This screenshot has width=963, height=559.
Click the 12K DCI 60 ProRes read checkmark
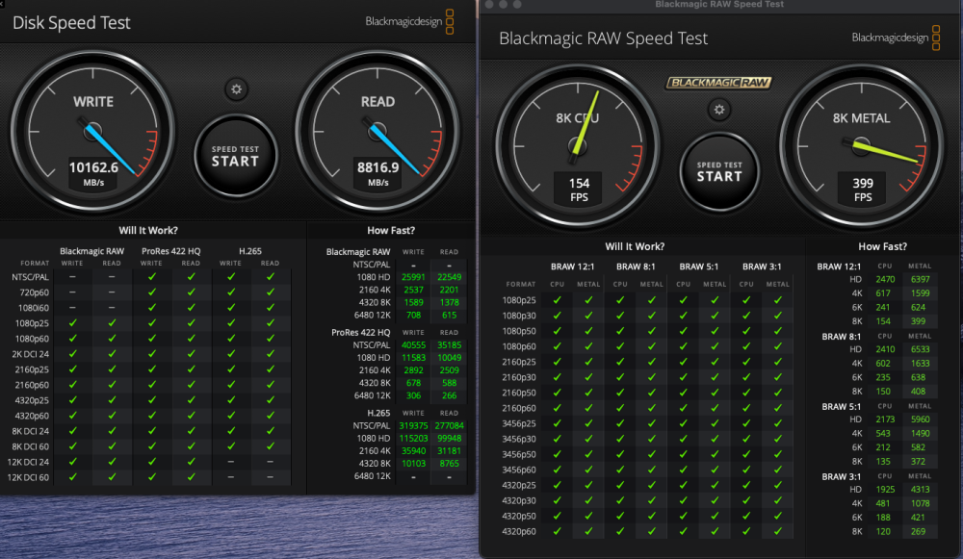191,477
